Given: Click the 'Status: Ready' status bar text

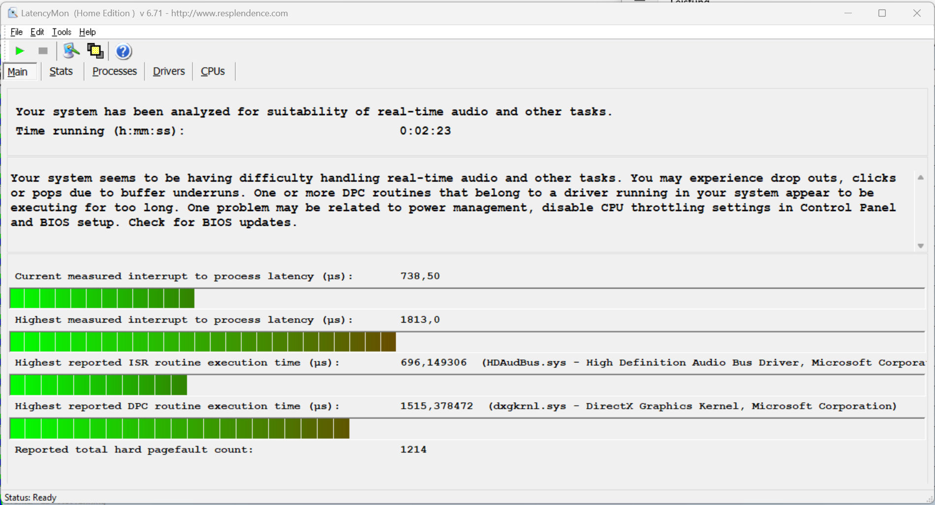Looking at the screenshot, I should point(31,498).
